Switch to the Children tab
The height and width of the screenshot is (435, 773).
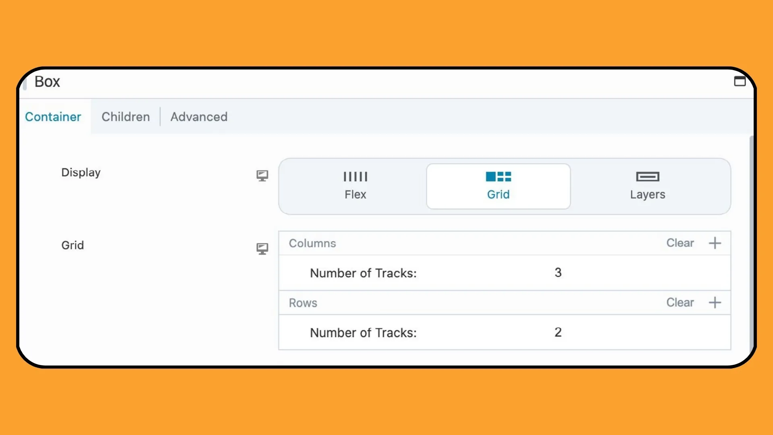[126, 116]
